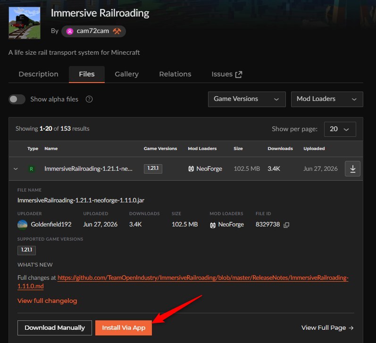Toggle Show alpha files switch
The image size is (376, 343).
(17, 99)
